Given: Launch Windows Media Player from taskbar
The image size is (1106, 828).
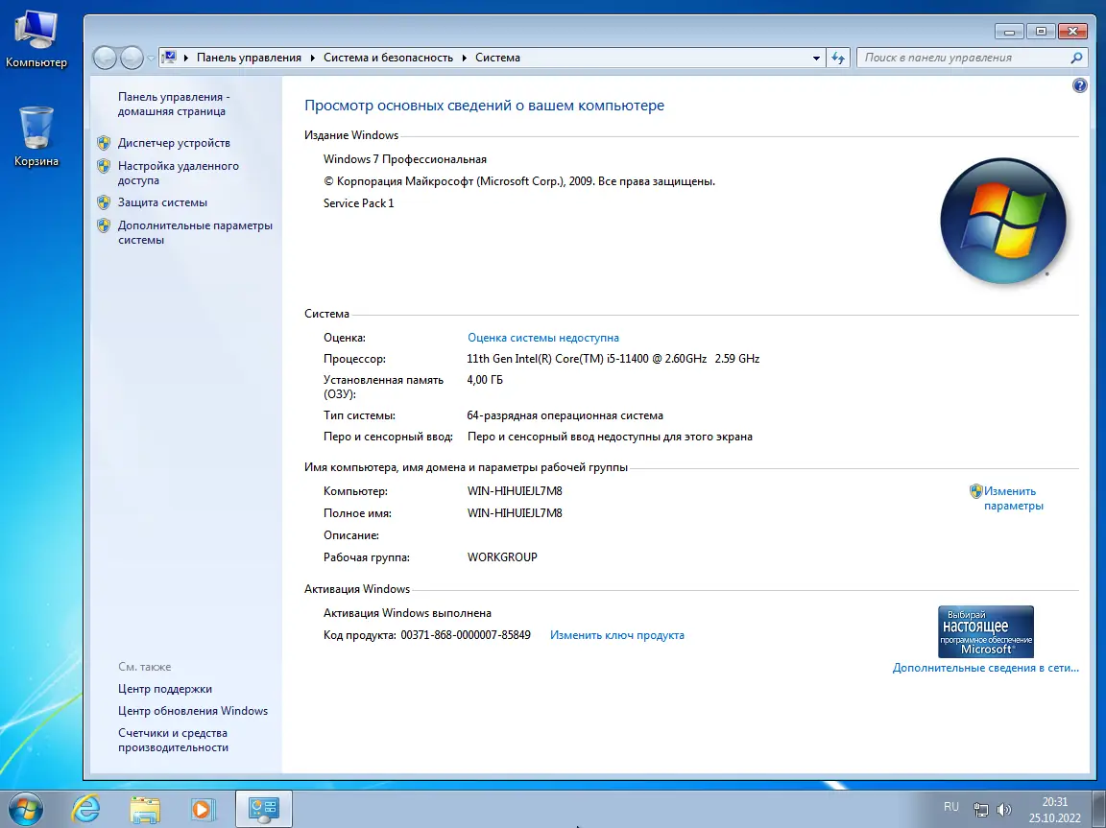Looking at the screenshot, I should click(203, 809).
